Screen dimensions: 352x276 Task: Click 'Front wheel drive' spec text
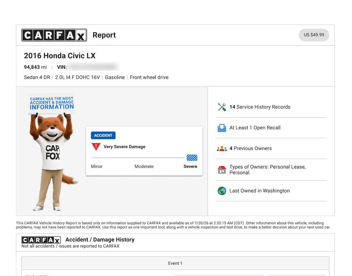[149, 77]
